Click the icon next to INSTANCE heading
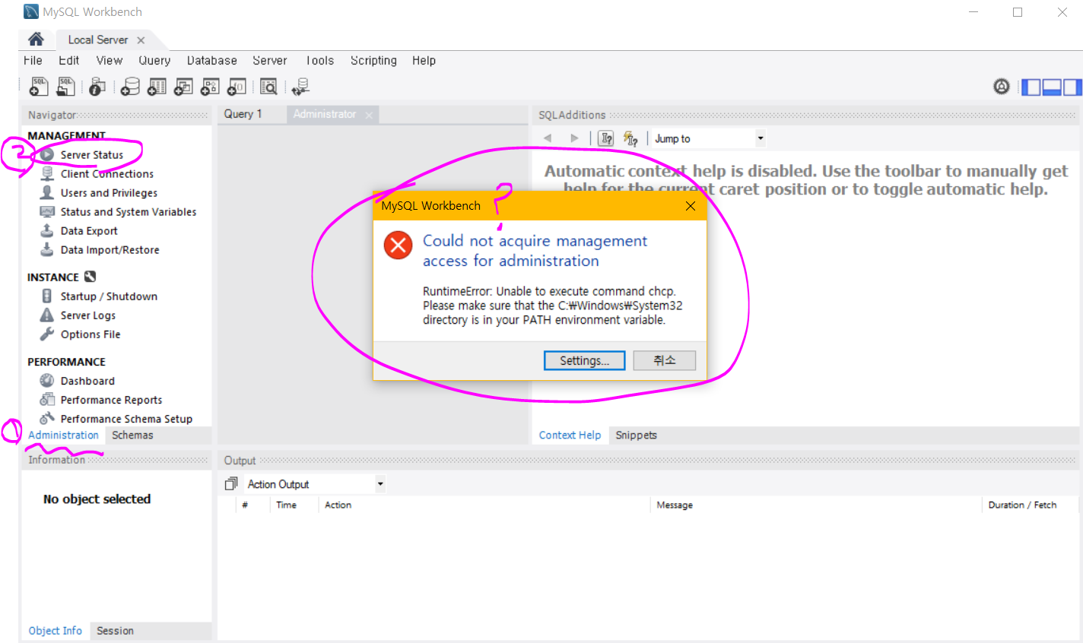Image resolution: width=1083 pixels, height=643 pixels. pos(90,277)
